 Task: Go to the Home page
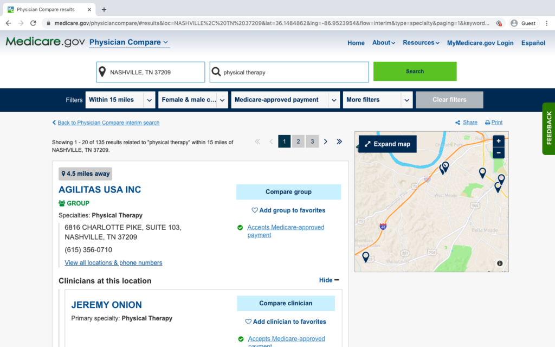pyautogui.click(x=356, y=43)
